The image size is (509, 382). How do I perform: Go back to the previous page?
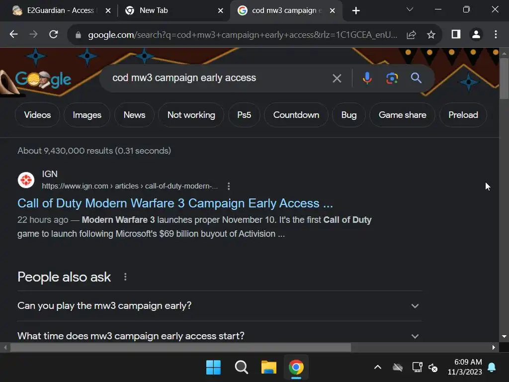[13, 34]
